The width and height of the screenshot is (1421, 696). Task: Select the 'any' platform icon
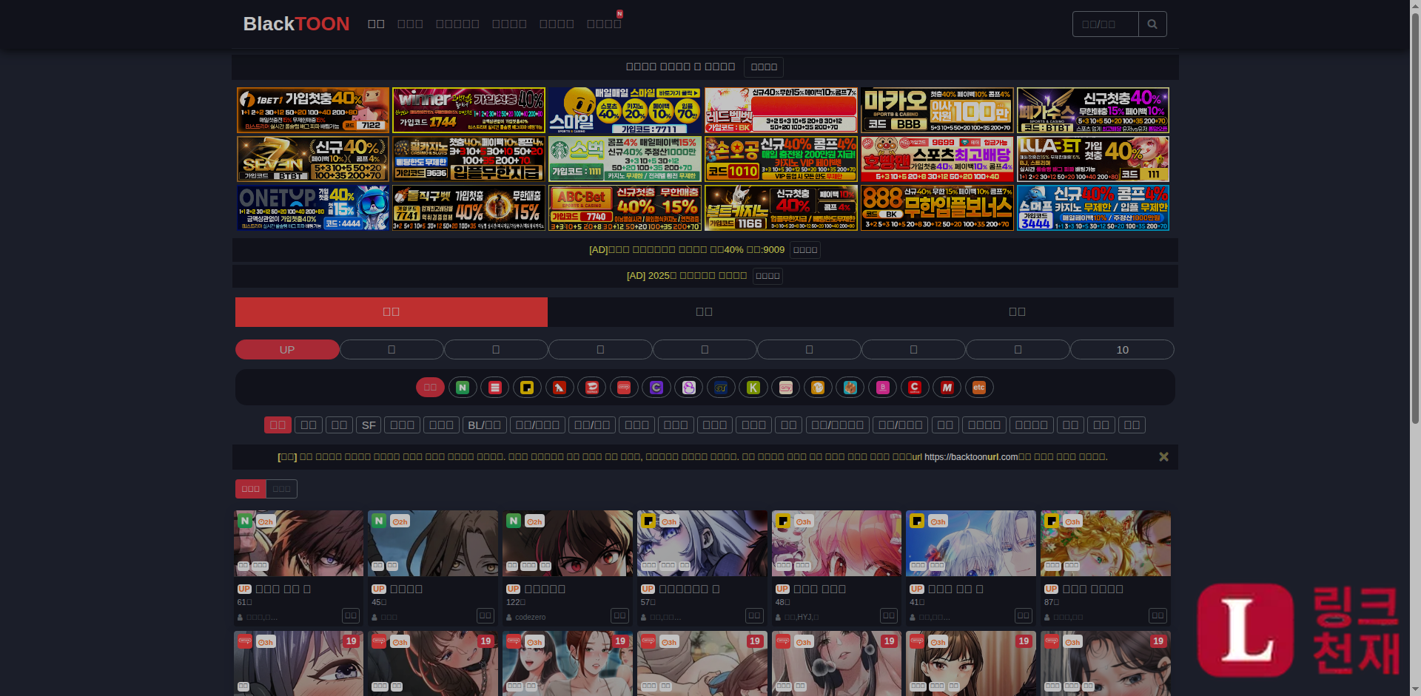785,388
